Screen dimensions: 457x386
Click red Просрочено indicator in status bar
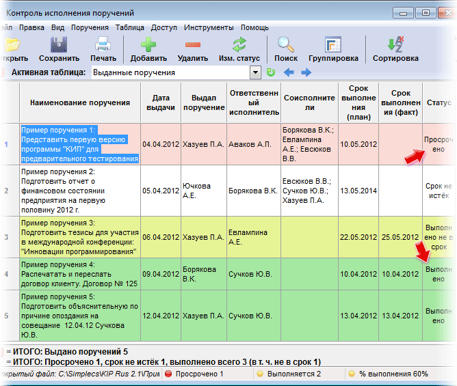coord(168,374)
